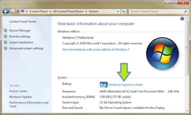Click the scrollbar down arrow
The width and height of the screenshot is (191, 115).
click(x=187, y=111)
